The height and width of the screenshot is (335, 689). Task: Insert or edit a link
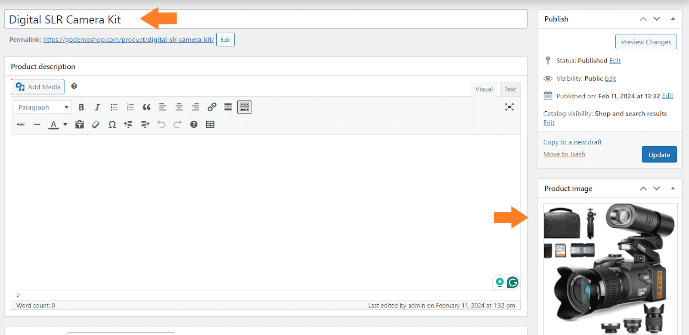point(212,107)
